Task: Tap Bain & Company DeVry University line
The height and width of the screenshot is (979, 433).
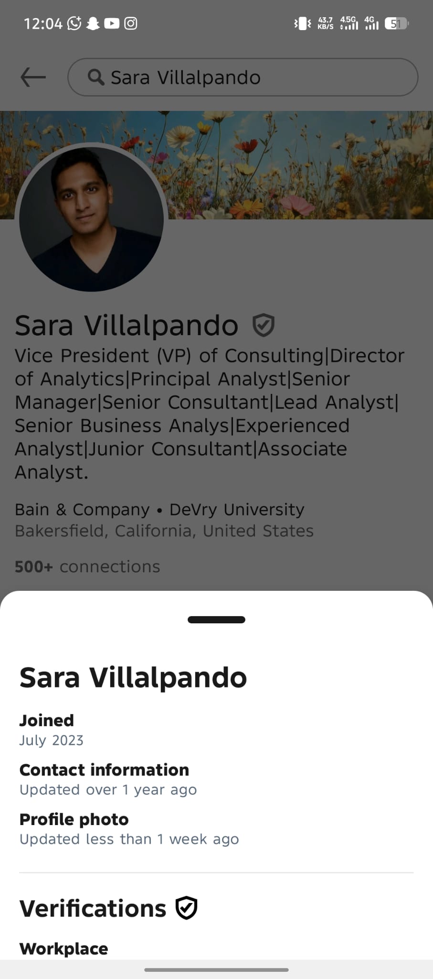Action: [159, 510]
